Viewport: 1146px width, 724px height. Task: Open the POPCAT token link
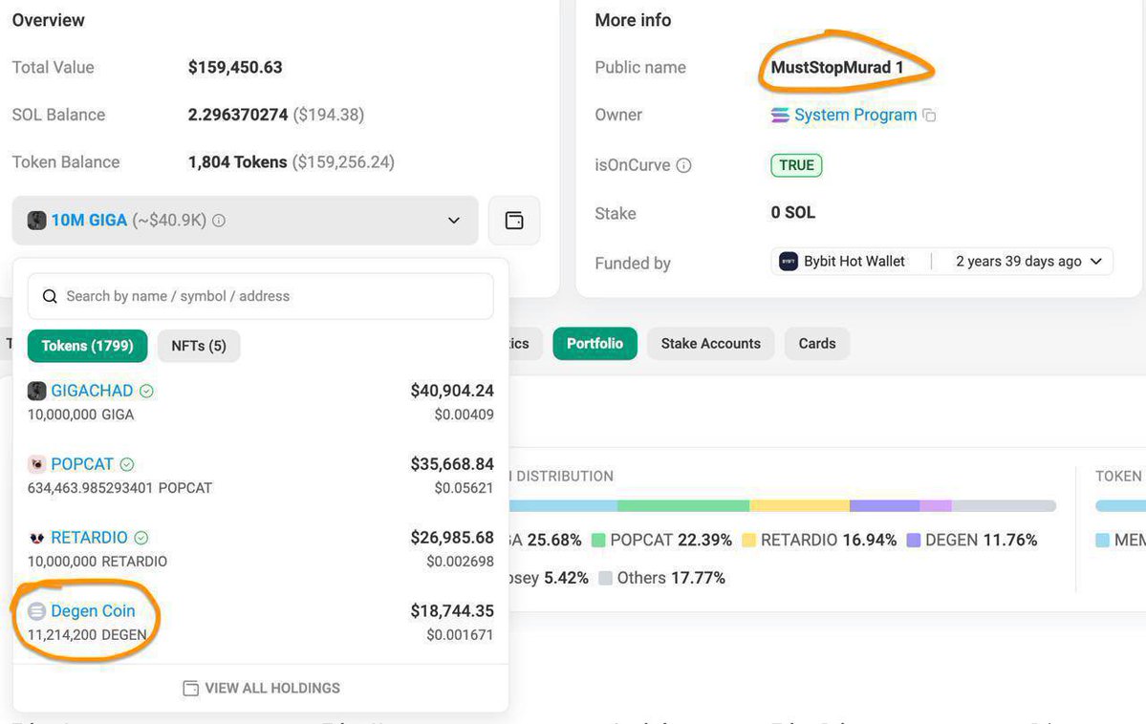pyautogui.click(x=82, y=464)
